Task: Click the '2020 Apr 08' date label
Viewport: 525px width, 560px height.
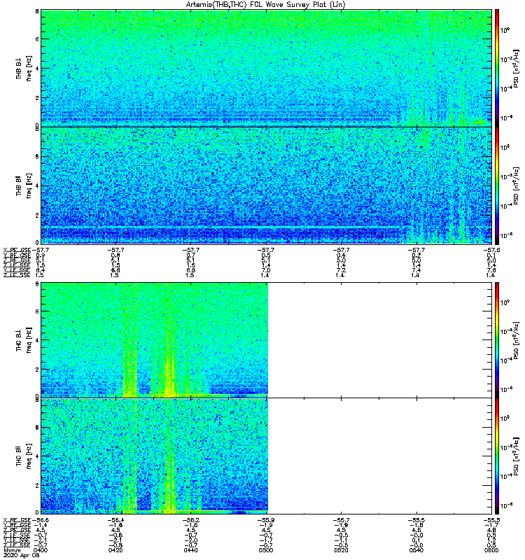Action: point(22,555)
